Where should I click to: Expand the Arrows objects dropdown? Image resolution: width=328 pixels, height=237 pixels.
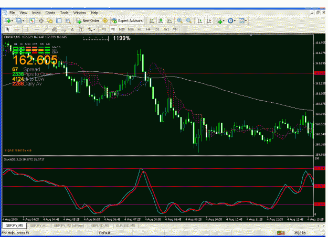(x=94, y=29)
